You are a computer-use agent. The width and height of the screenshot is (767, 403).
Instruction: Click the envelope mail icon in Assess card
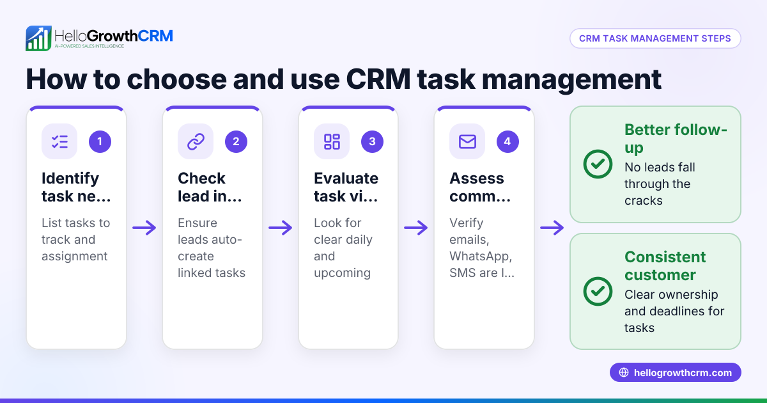coord(467,141)
